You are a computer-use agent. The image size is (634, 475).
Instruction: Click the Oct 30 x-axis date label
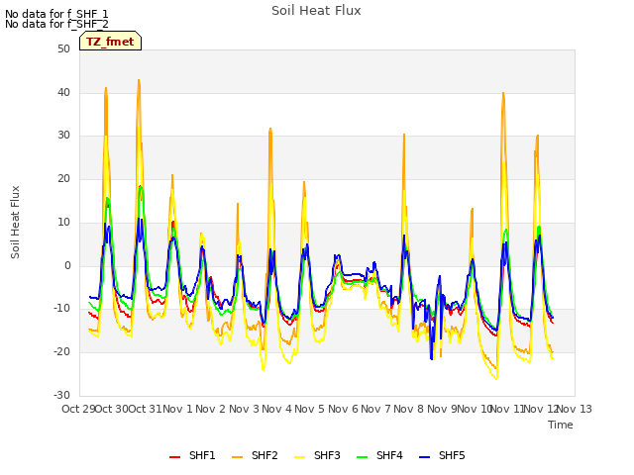[x=112, y=409]
